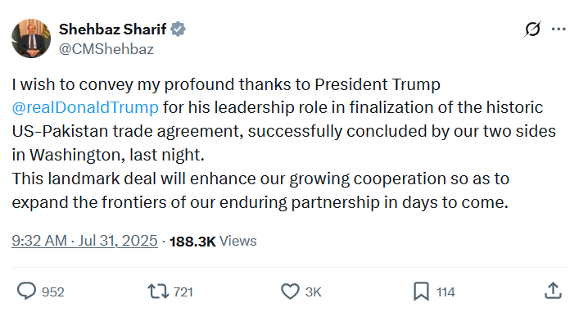The image size is (579, 312).
Task: Click the 188.3K Views count
Action: point(213,241)
